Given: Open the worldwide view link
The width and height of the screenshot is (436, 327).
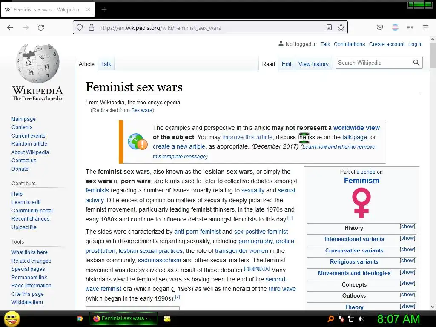Looking at the screenshot, I should [356, 128].
